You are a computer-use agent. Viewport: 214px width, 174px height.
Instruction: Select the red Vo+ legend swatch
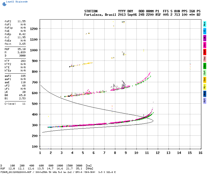(x=205, y=52)
